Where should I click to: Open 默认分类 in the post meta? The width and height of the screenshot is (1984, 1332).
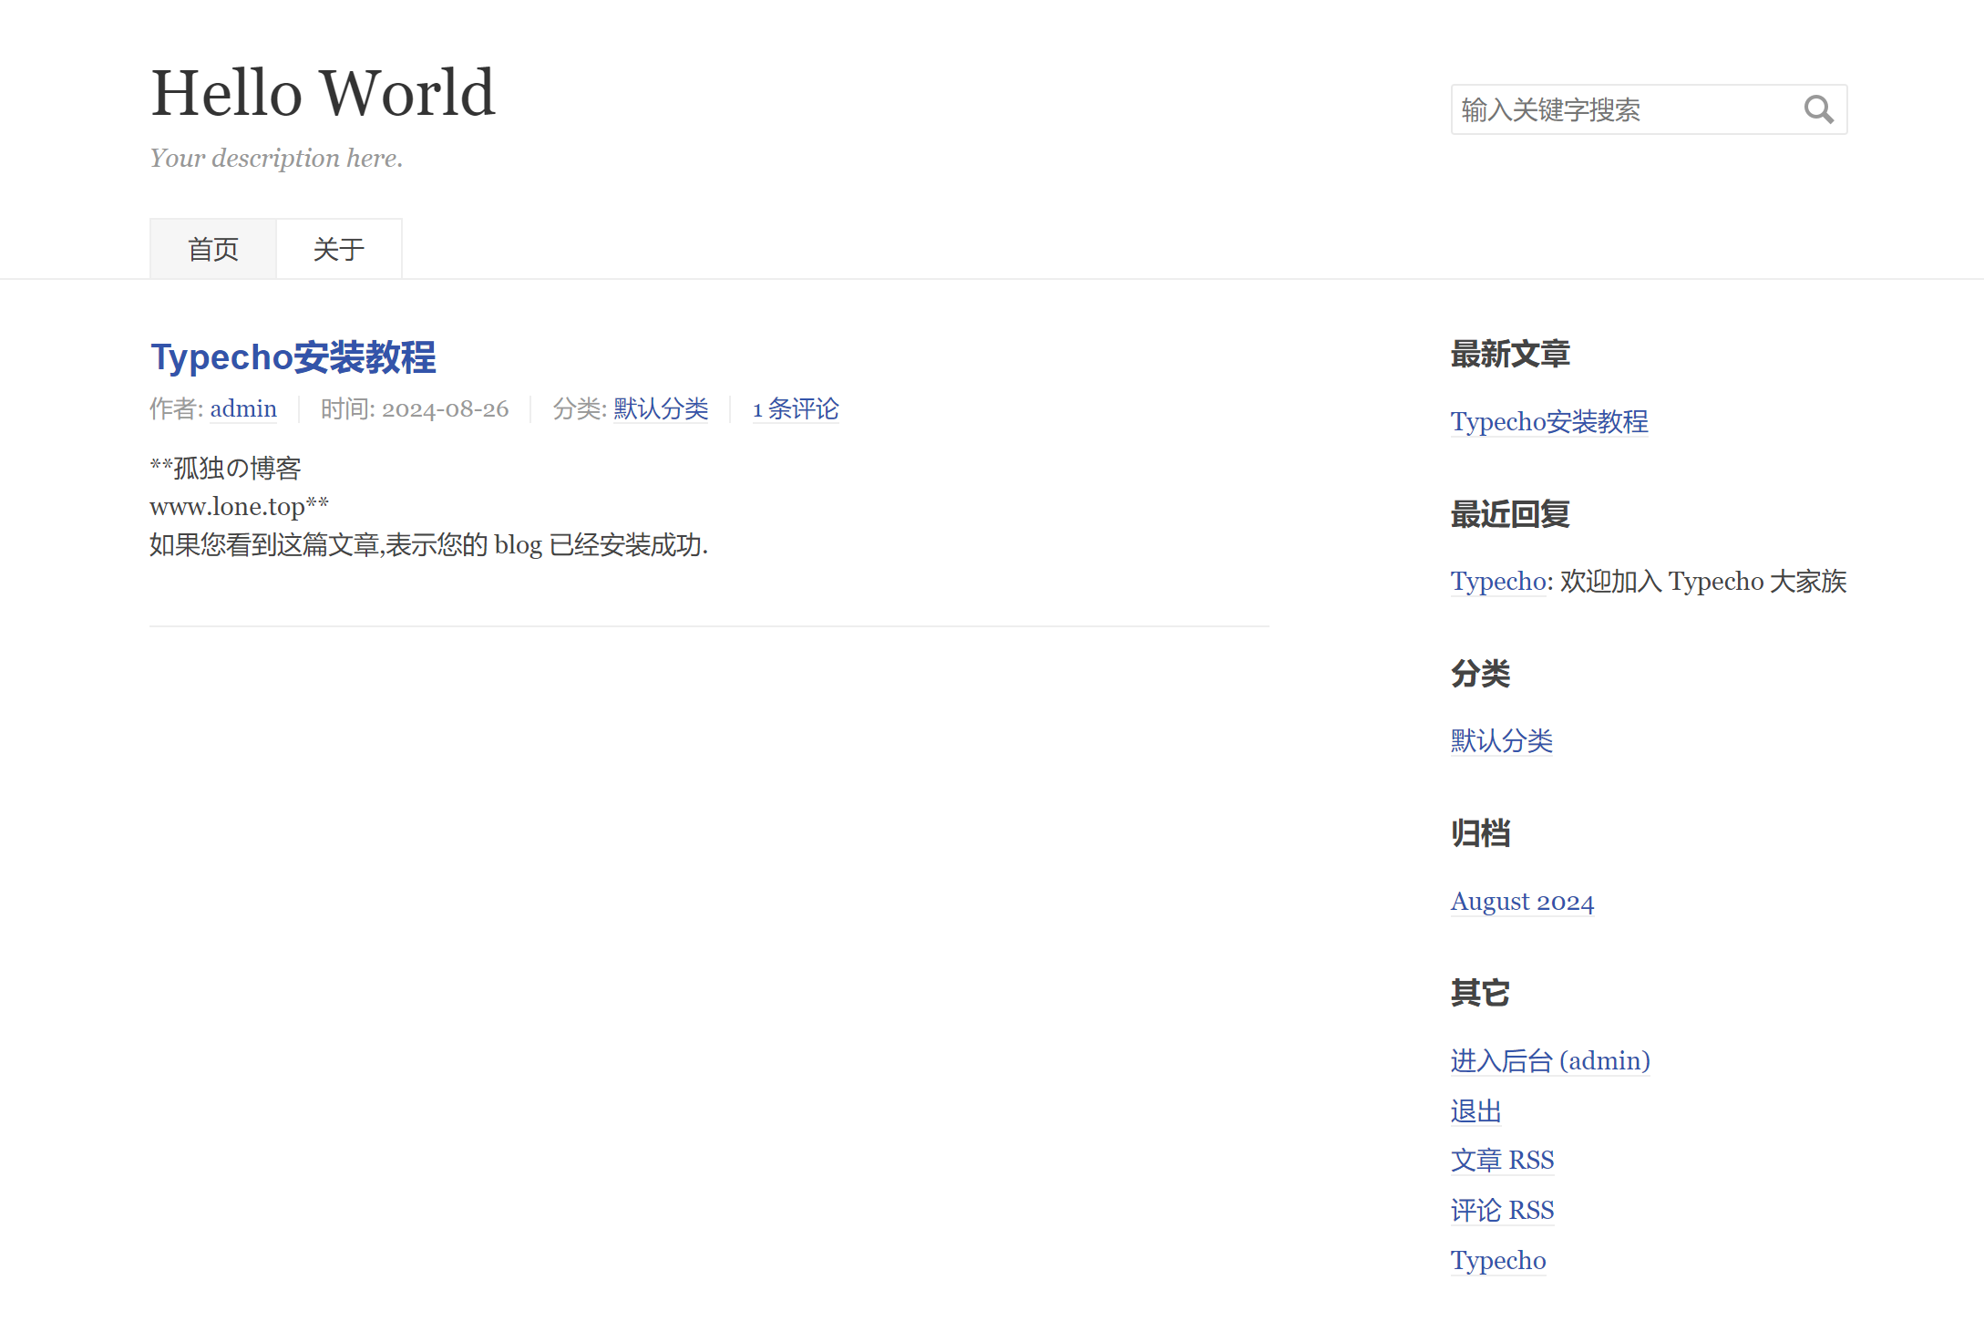(x=661, y=409)
